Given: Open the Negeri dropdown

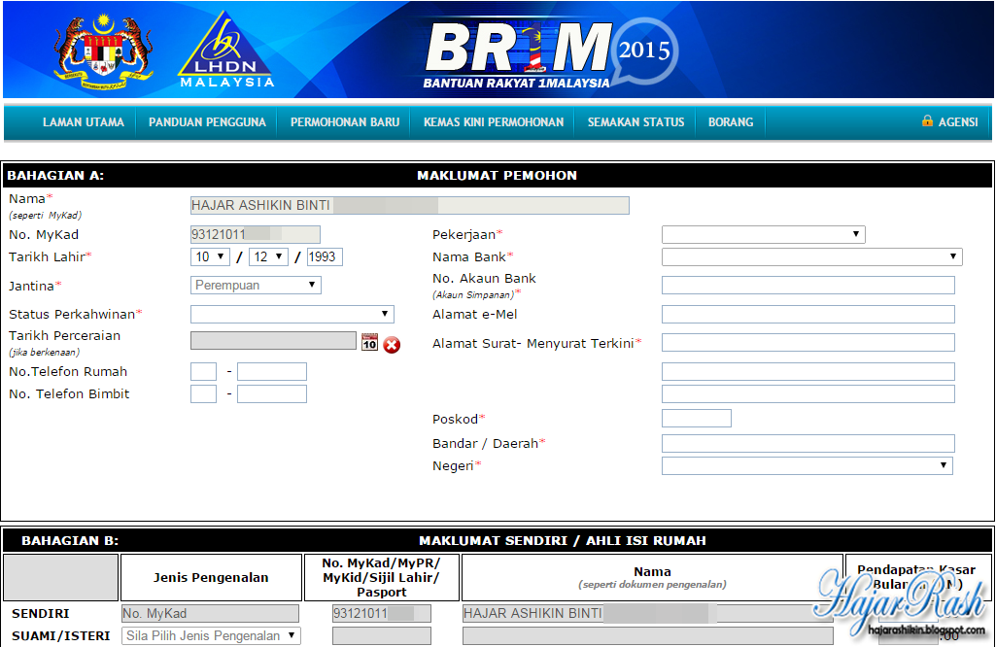Looking at the screenshot, I should click(x=807, y=465).
